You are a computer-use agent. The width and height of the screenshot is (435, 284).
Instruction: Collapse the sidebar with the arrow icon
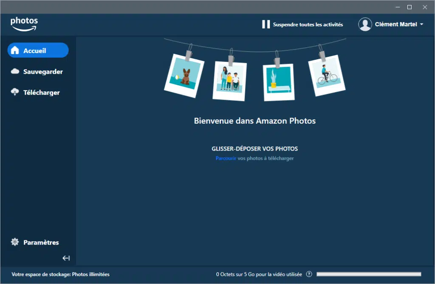pos(66,258)
